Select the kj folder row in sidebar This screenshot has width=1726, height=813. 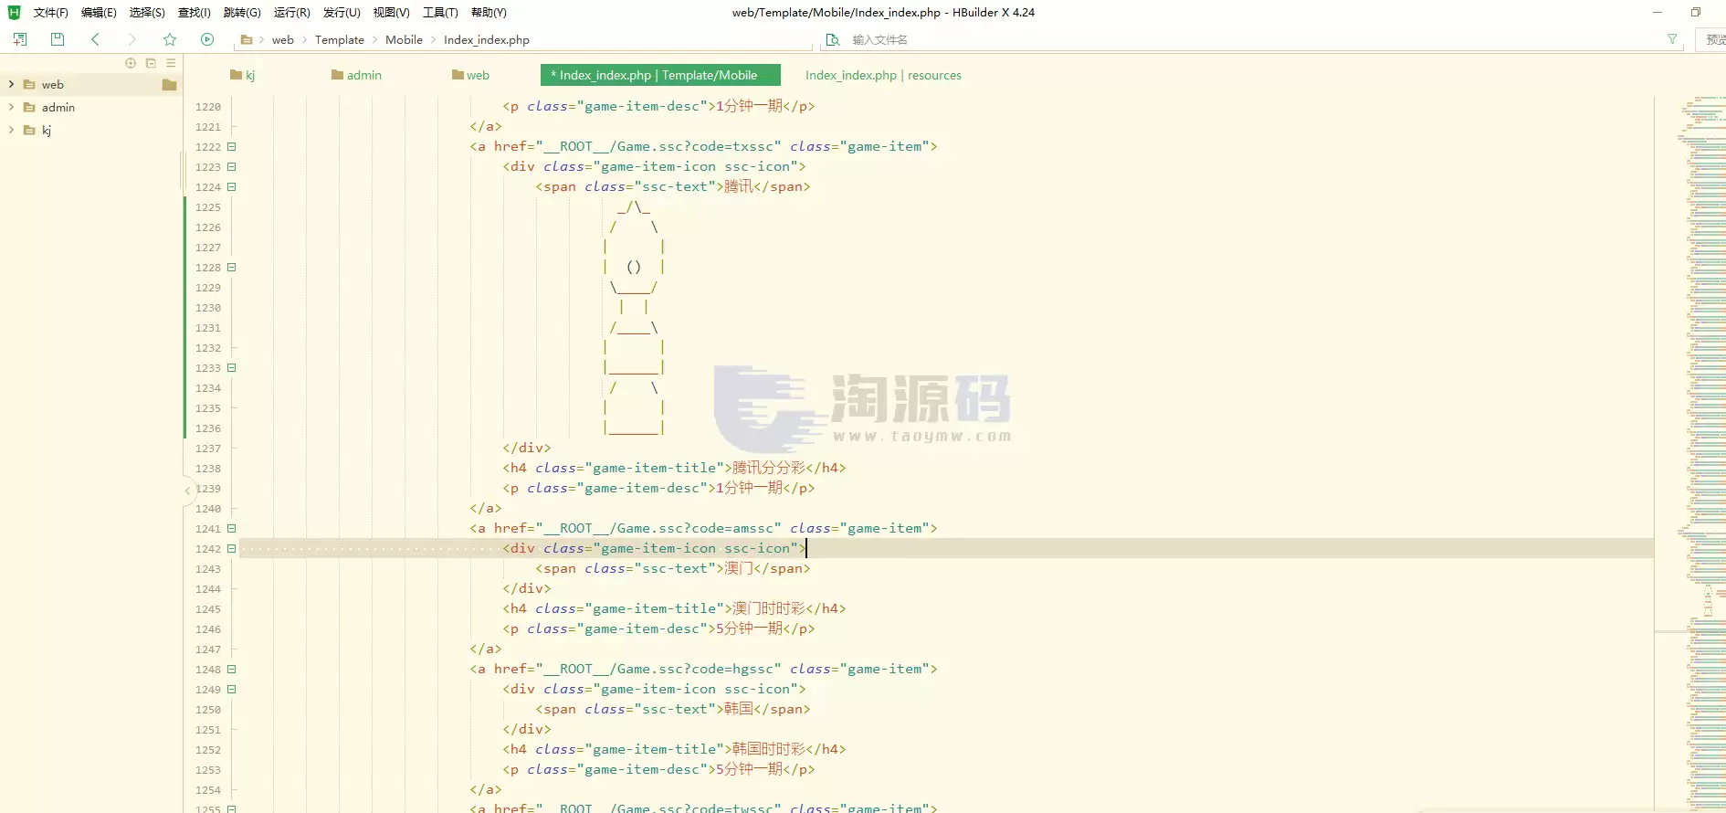(x=91, y=130)
